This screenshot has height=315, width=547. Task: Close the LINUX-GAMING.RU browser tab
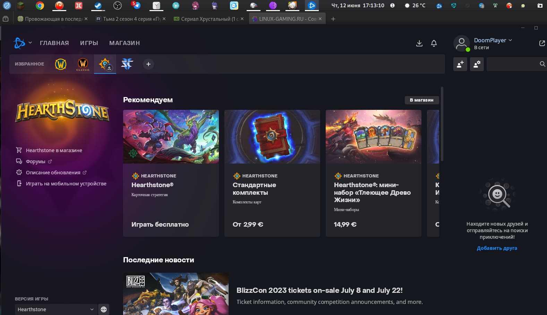(x=320, y=19)
